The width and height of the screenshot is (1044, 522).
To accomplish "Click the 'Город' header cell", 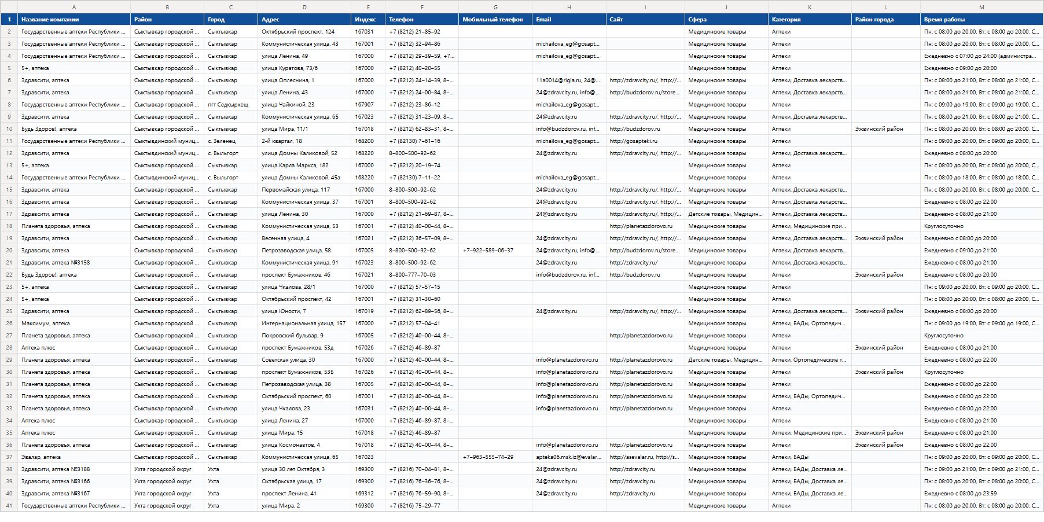I will (x=231, y=19).
